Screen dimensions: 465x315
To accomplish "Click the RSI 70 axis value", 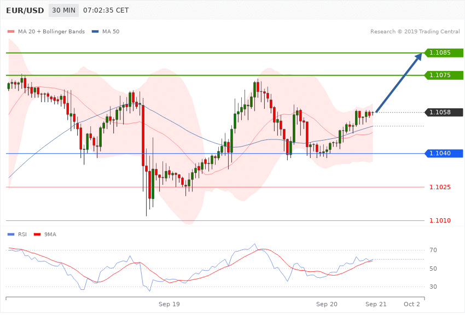I will 433,250.
